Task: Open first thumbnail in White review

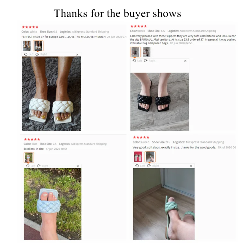Action: (27, 46)
